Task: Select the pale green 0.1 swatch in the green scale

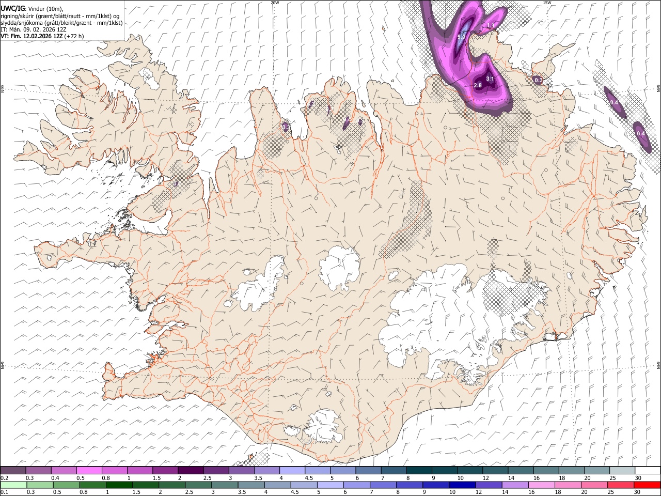Action: tap(13, 485)
